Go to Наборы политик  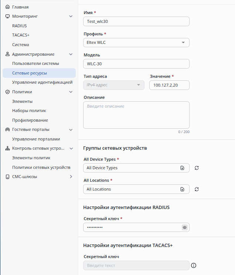[x=29, y=111]
